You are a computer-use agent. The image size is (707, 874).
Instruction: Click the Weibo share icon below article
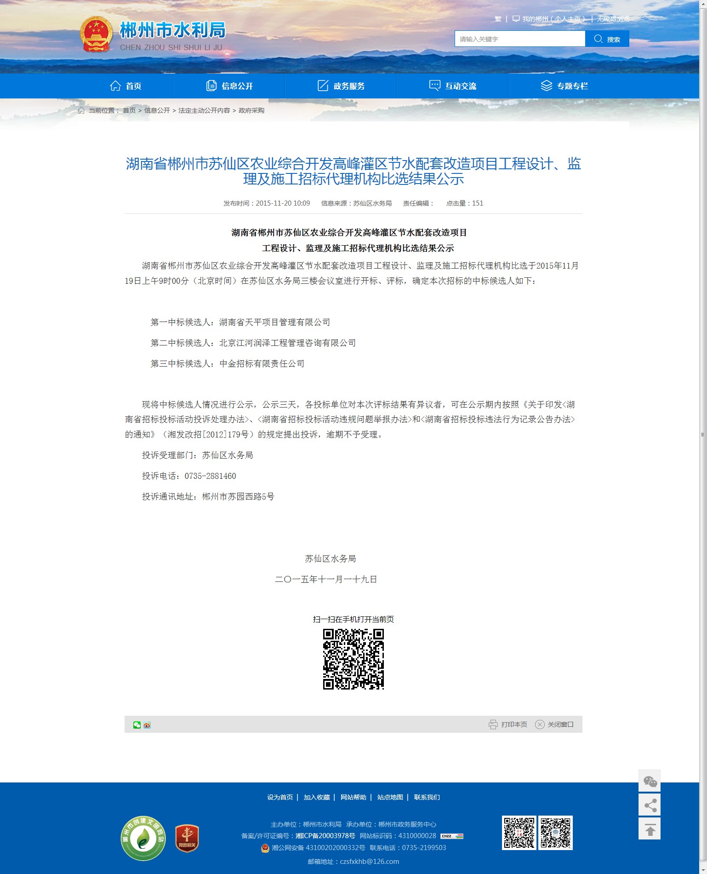click(147, 725)
